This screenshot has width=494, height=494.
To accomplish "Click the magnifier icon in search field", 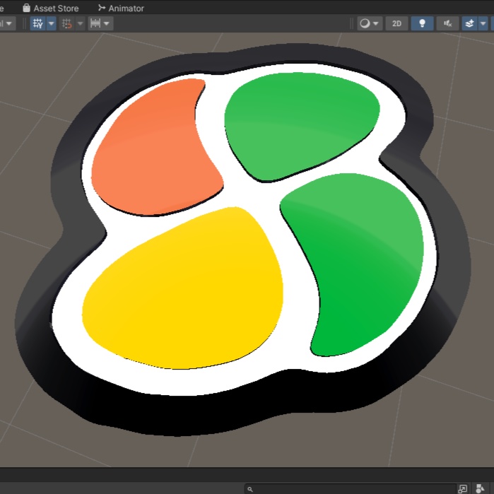I will pos(250,489).
